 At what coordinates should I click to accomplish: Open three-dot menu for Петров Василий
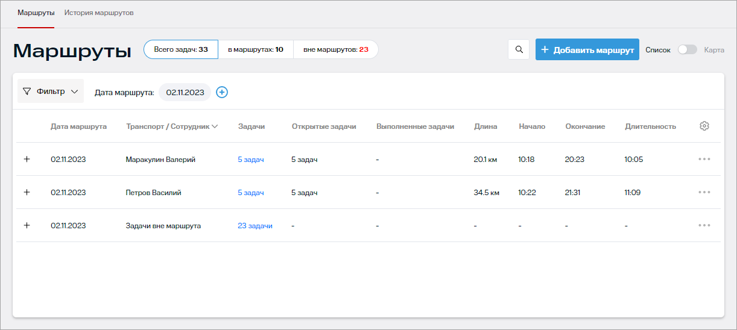click(704, 192)
